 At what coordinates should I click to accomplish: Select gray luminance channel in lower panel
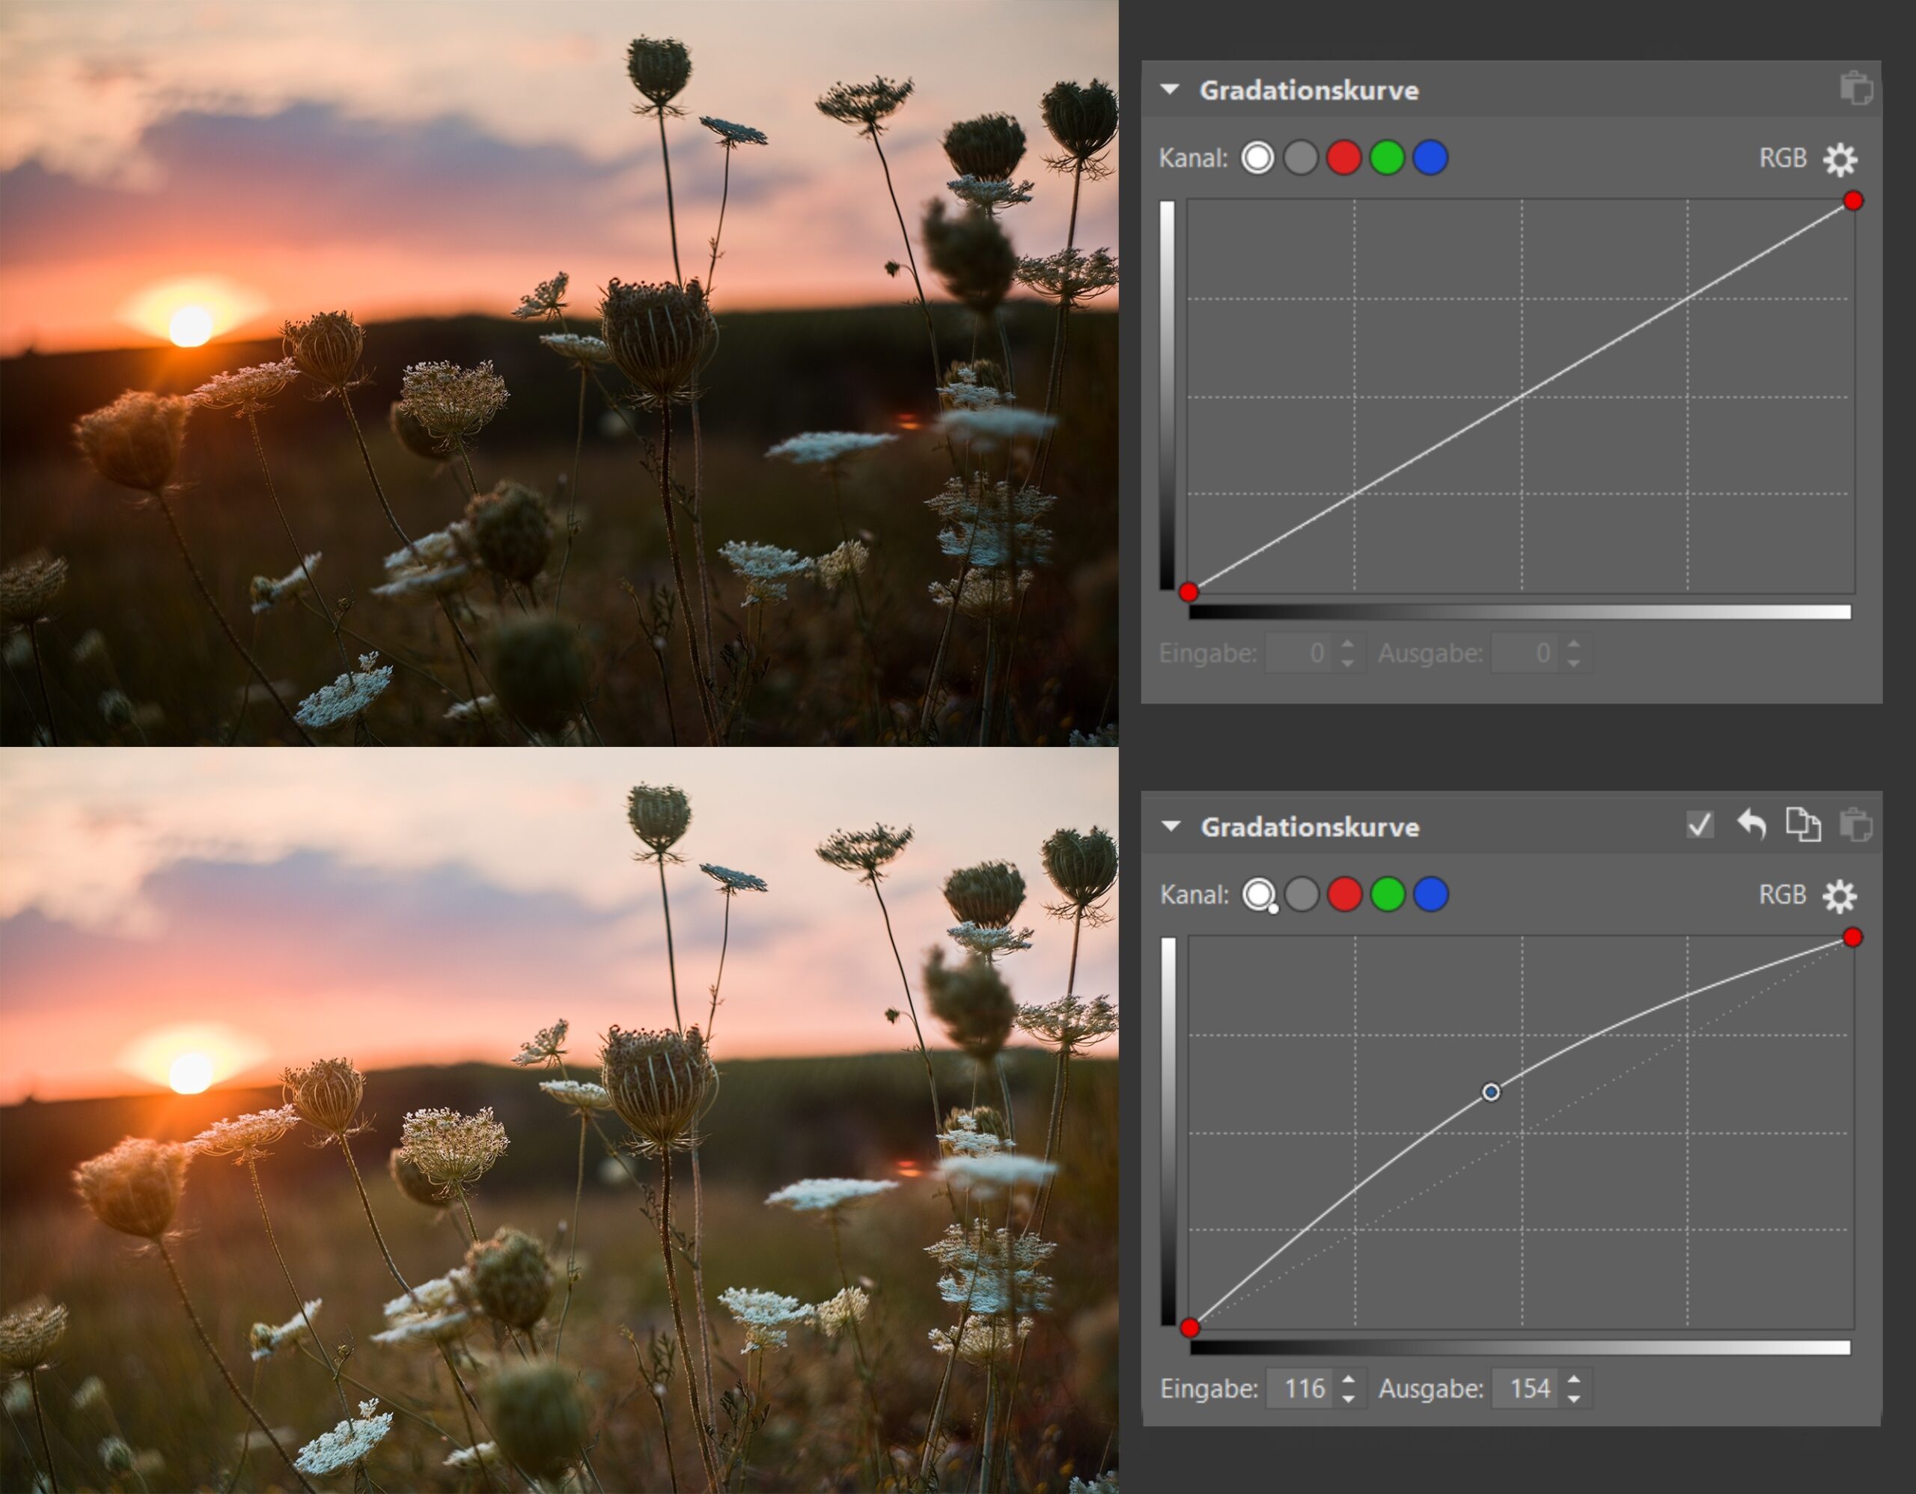(x=1302, y=894)
